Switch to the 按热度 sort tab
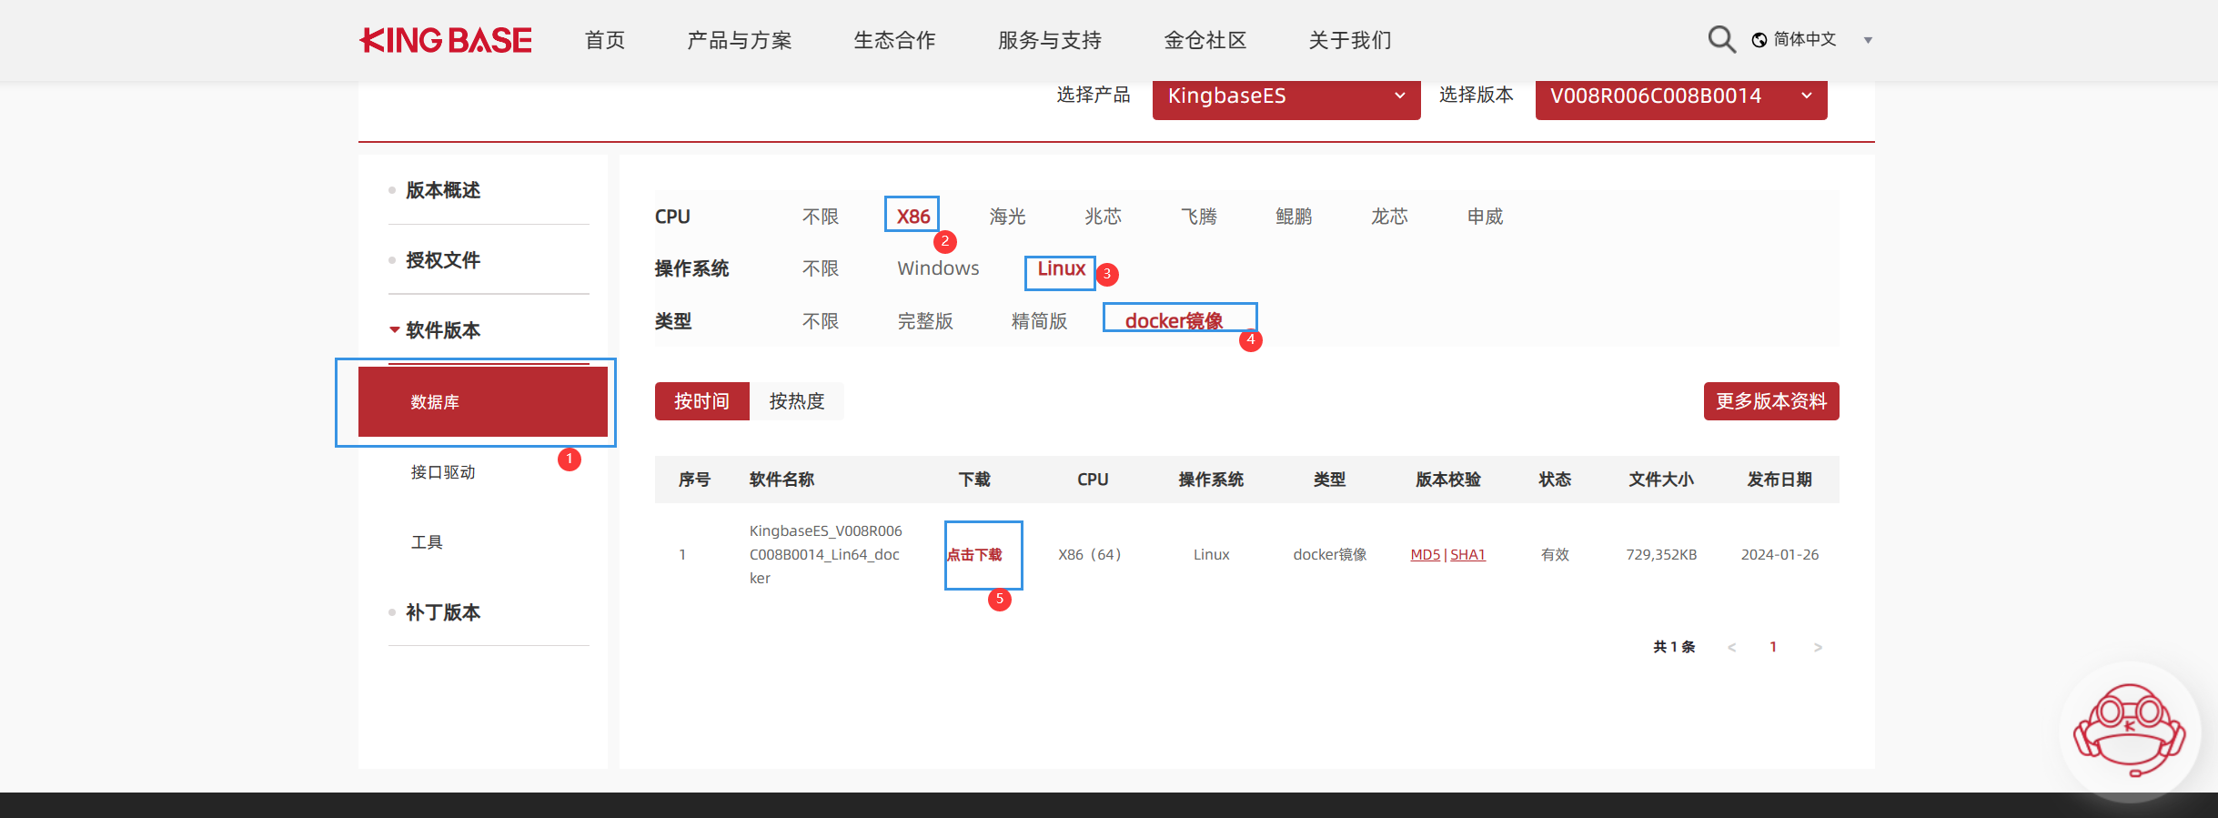 [797, 401]
